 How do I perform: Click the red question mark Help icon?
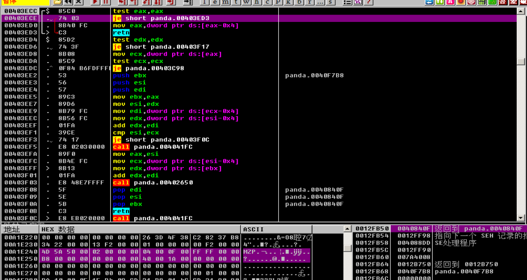(368, 2)
